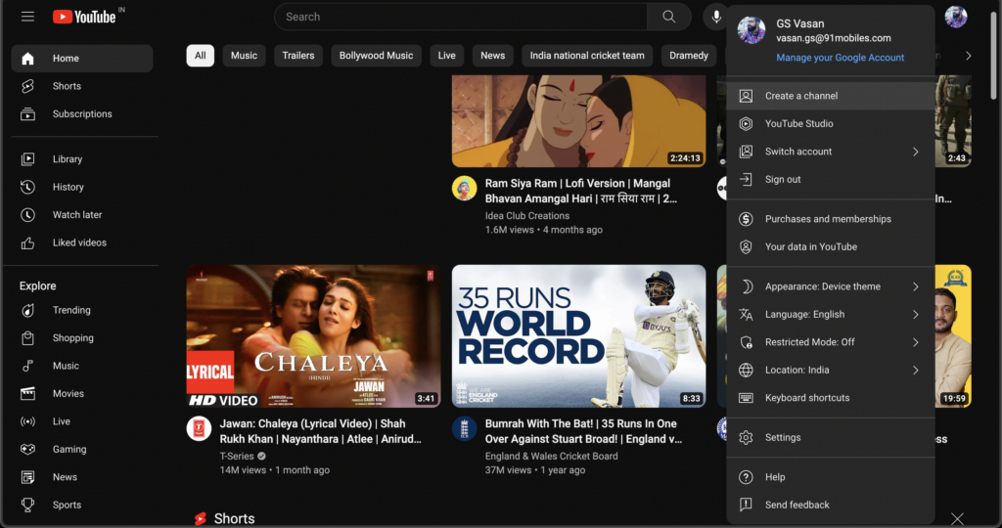Open the hamburger guide menu
This screenshot has height=528, width=1002.
[x=27, y=17]
